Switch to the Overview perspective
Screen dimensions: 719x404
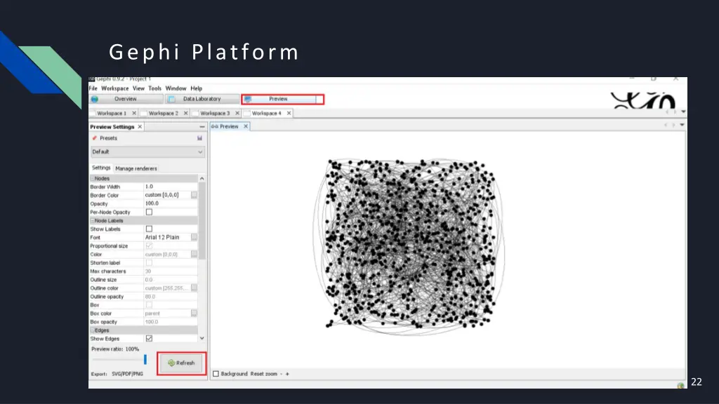coord(126,99)
